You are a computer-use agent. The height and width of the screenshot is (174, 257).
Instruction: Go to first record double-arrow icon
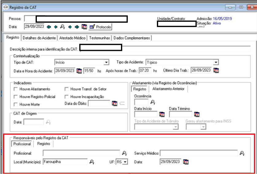point(49,27)
